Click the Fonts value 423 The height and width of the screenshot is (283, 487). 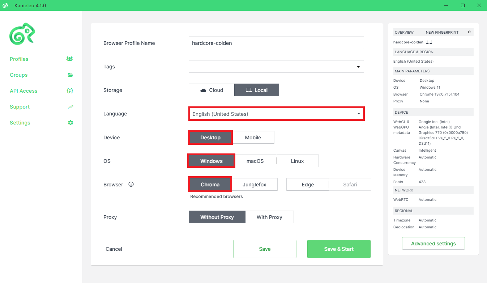[x=422, y=182]
